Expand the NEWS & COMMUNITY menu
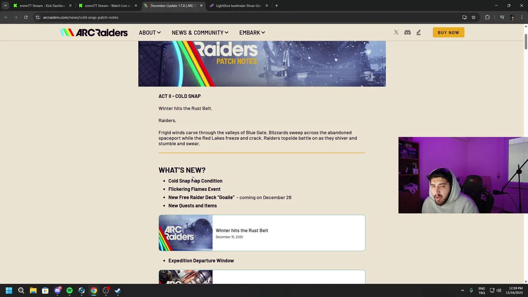Viewport: 528px width, 297px height. point(200,33)
